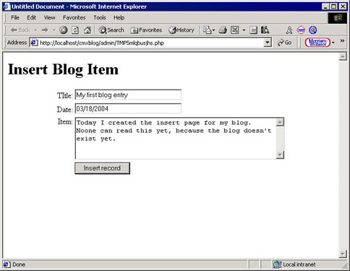This screenshot has height=271, width=350.
Task: Click the Research binoculars icon
Action: click(x=265, y=30)
